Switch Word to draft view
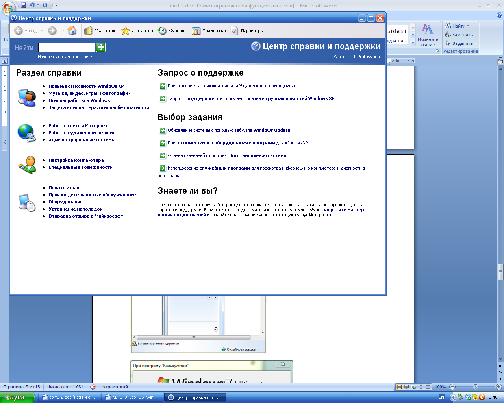This screenshot has height=403, width=504. 428,387
